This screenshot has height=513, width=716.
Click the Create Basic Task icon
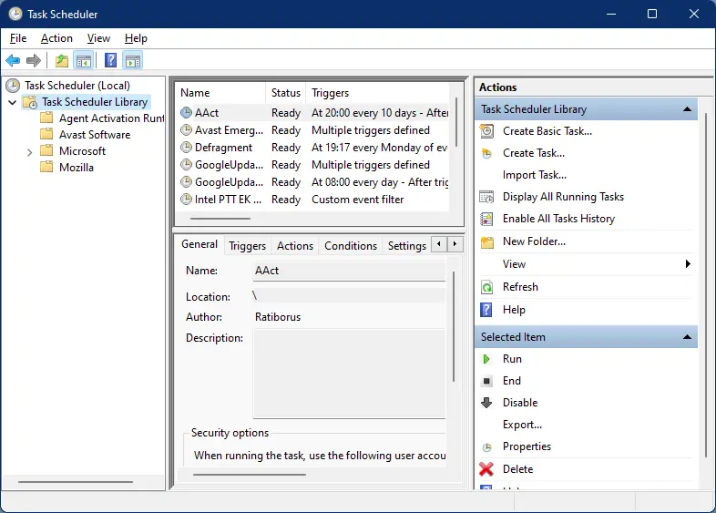(x=486, y=131)
